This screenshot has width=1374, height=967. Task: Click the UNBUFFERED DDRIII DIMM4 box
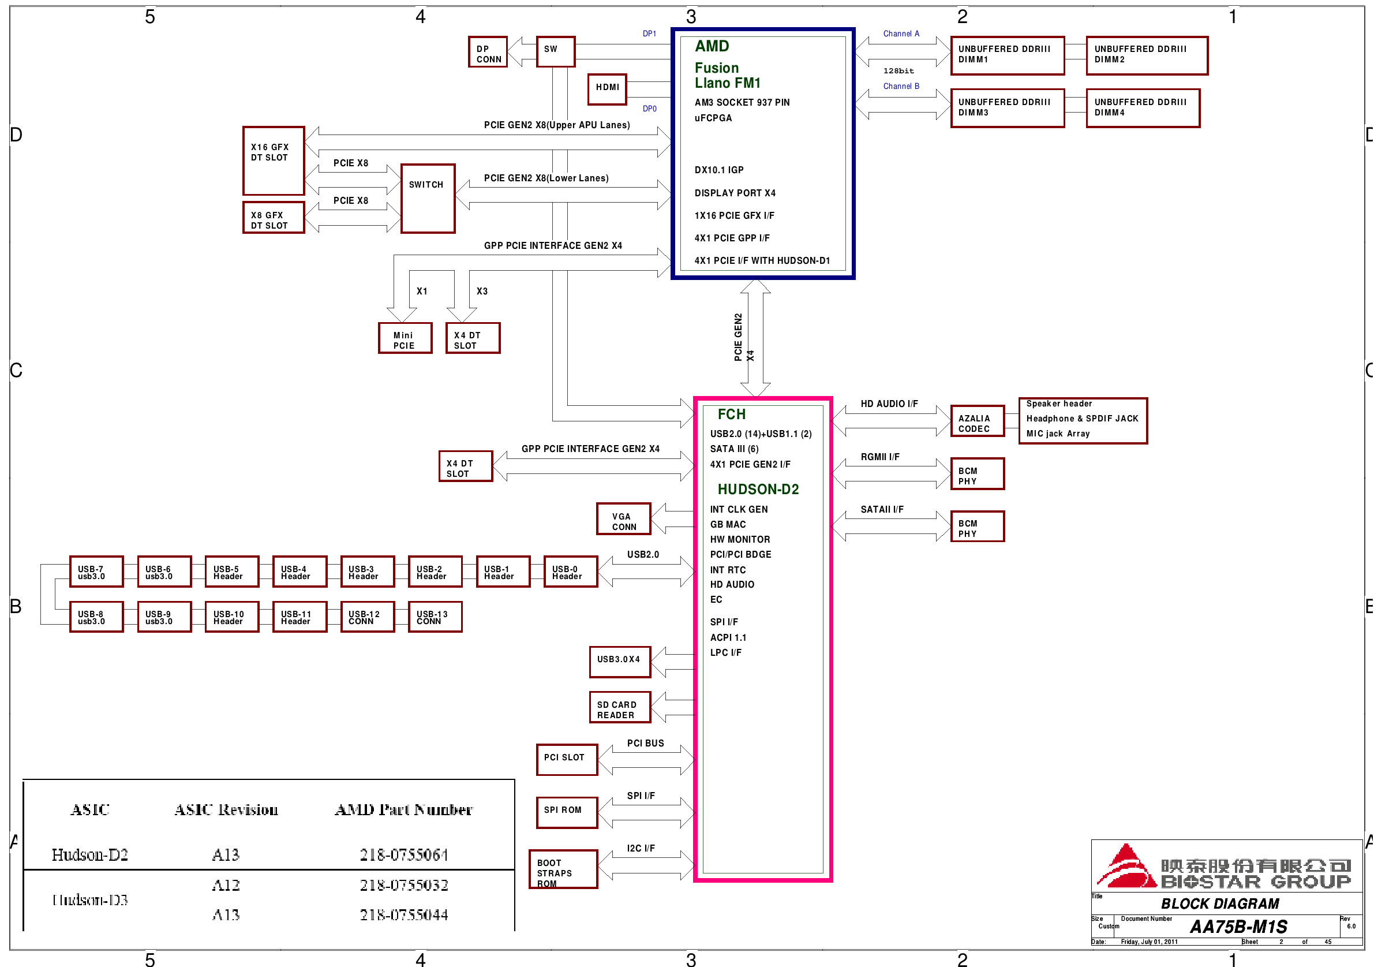(1143, 108)
